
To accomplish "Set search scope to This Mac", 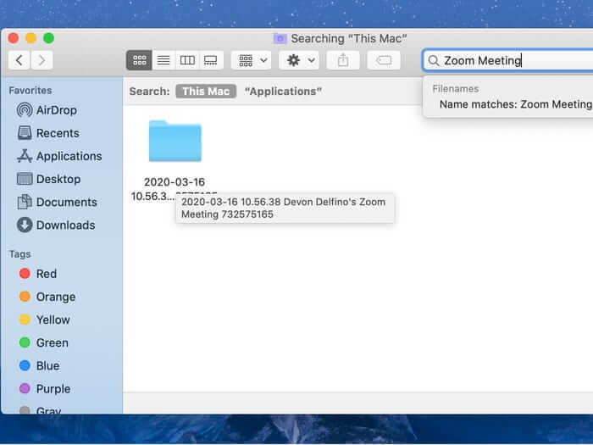I will click(206, 92).
